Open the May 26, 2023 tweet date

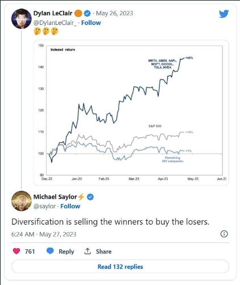coord(115,13)
